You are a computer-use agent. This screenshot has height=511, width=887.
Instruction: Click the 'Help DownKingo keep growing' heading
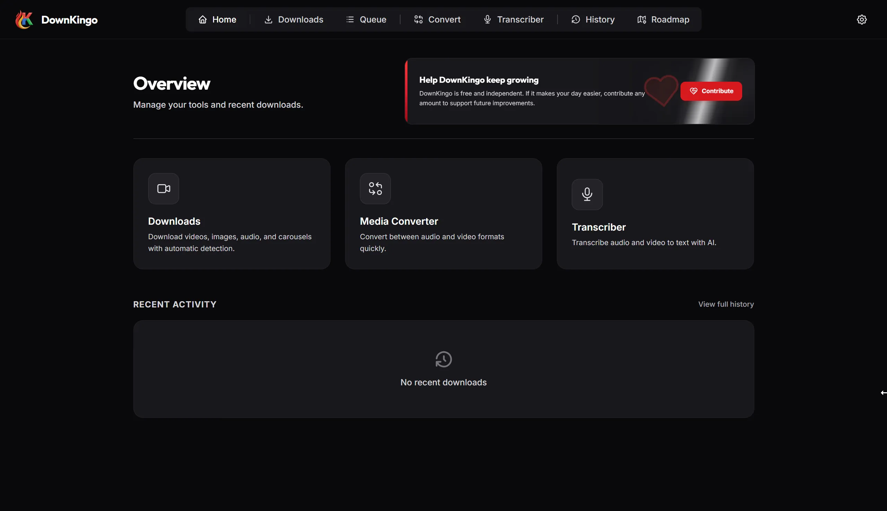pyautogui.click(x=478, y=80)
